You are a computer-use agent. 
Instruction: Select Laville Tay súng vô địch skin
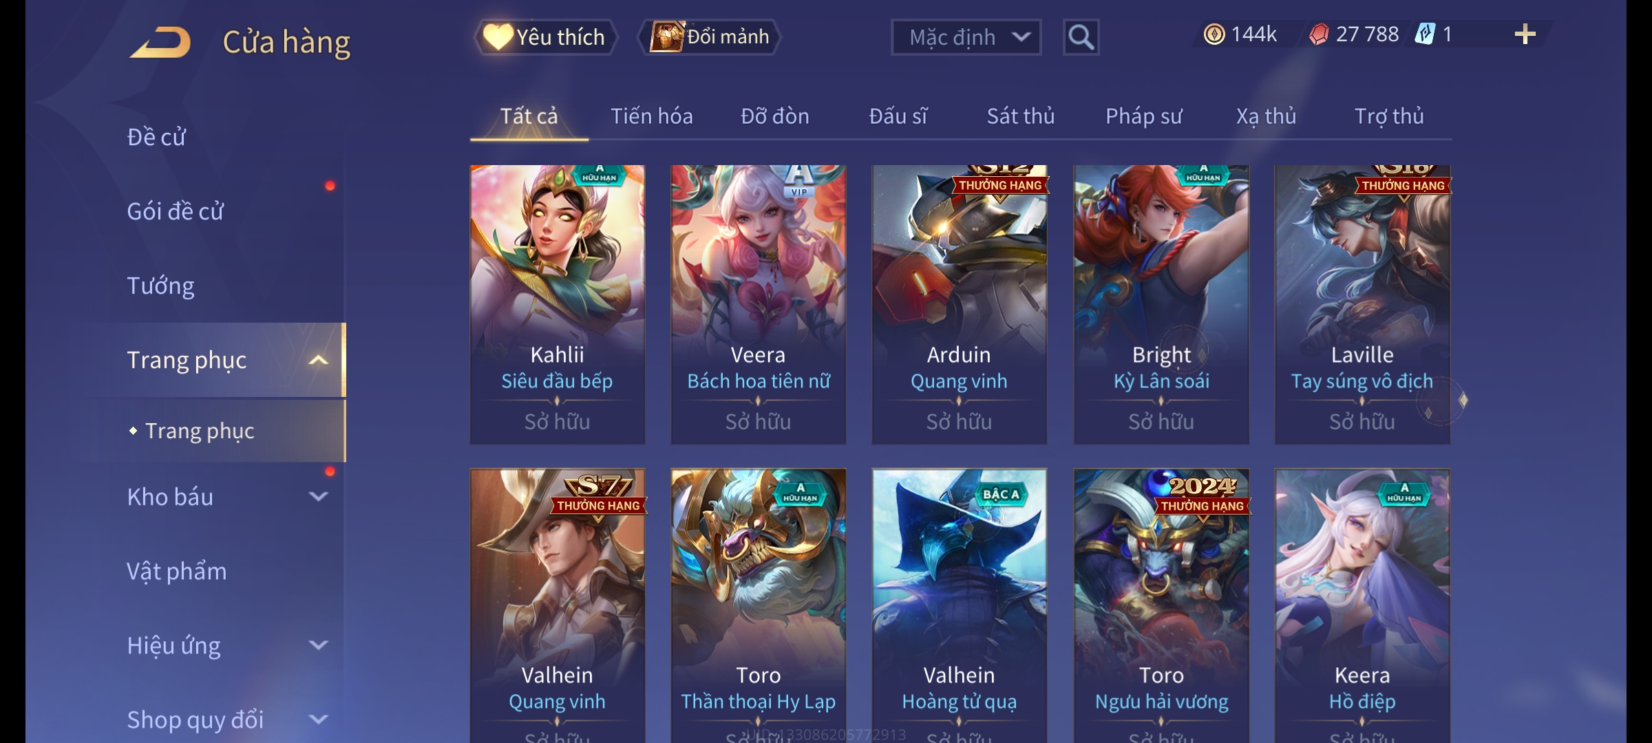click(x=1362, y=305)
